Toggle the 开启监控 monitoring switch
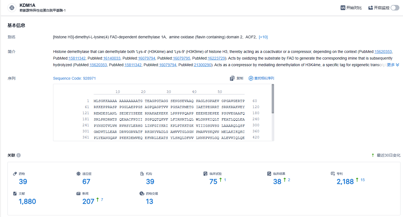The width and height of the screenshot is (403, 217). pyautogui.click(x=395, y=8)
